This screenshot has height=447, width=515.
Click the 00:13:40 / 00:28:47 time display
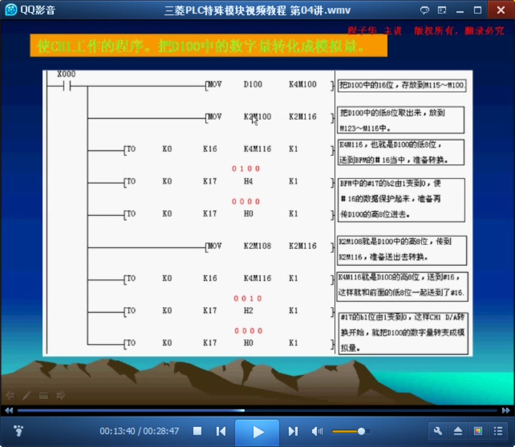(139, 431)
